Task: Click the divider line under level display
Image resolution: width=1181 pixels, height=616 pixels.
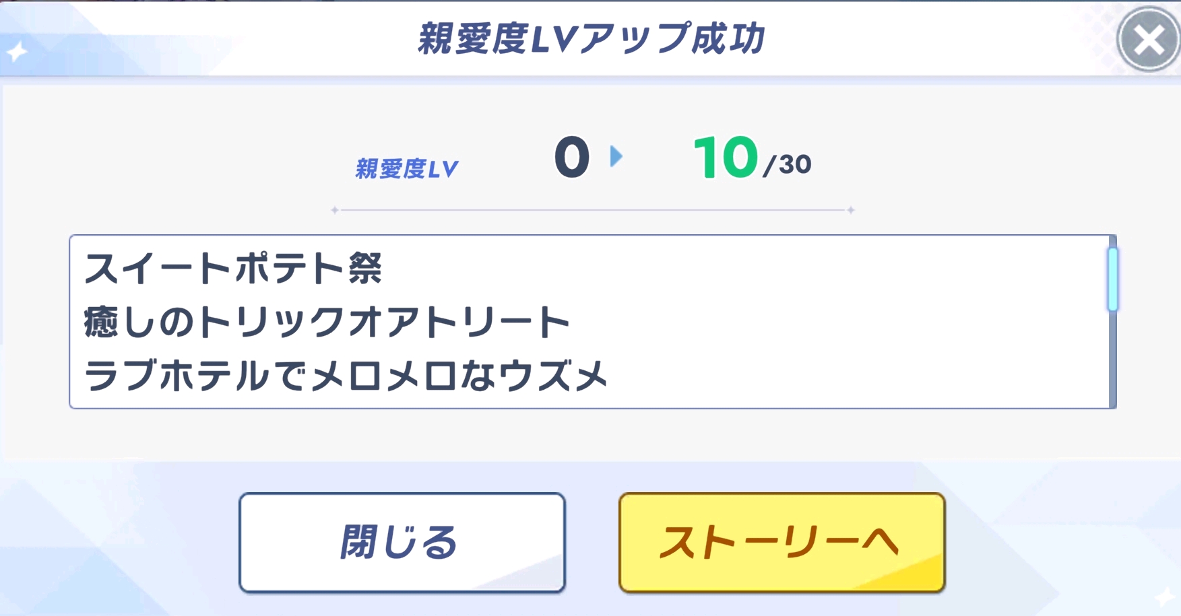Action: pyautogui.click(x=593, y=210)
